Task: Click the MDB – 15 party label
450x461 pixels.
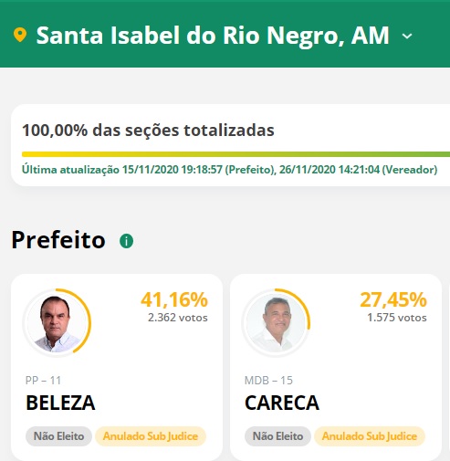Action: point(268,381)
